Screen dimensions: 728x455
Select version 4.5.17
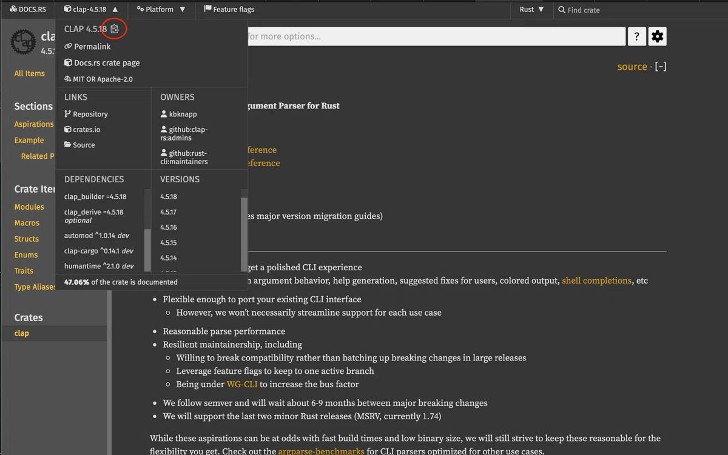point(169,212)
